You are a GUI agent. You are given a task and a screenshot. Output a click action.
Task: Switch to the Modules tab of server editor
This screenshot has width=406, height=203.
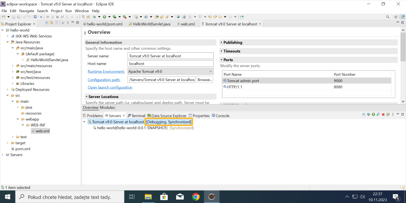[x=107, y=108]
